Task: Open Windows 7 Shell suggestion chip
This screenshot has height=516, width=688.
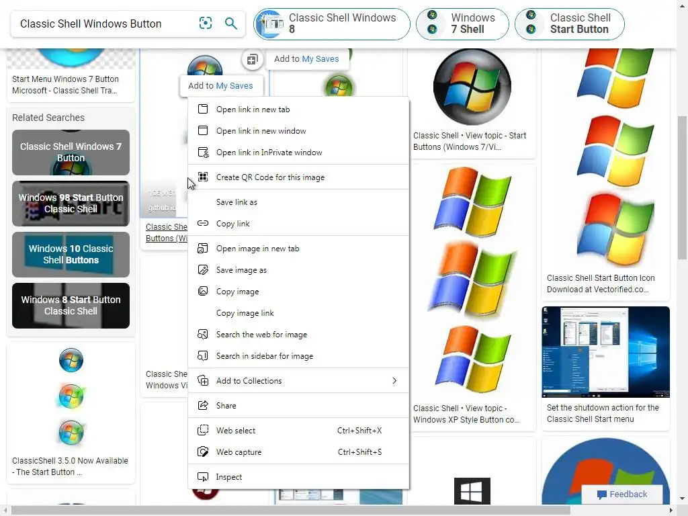Action: coord(462,24)
